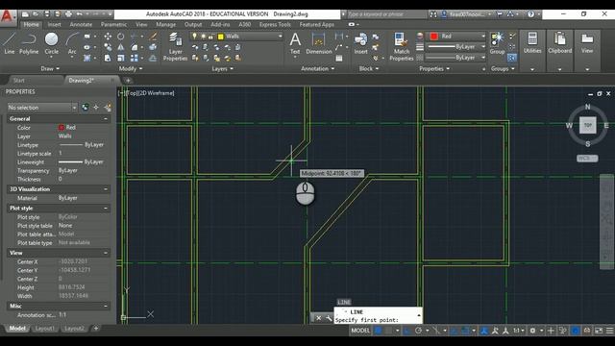Select the Arc tool
Screen dimensions: 615x346
point(72,44)
